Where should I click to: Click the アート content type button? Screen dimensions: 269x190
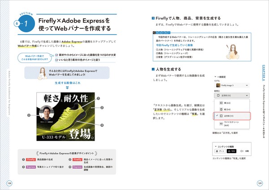(220, 151)
